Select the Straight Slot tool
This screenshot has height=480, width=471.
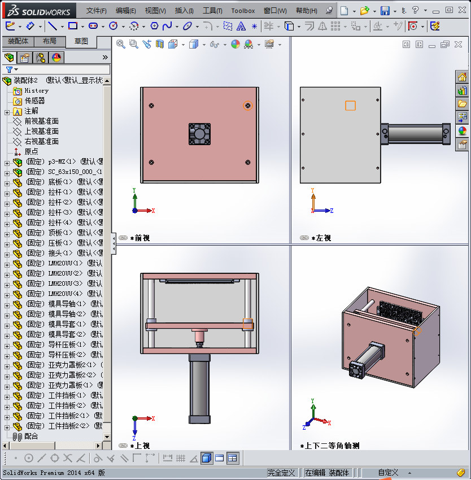[93, 27]
